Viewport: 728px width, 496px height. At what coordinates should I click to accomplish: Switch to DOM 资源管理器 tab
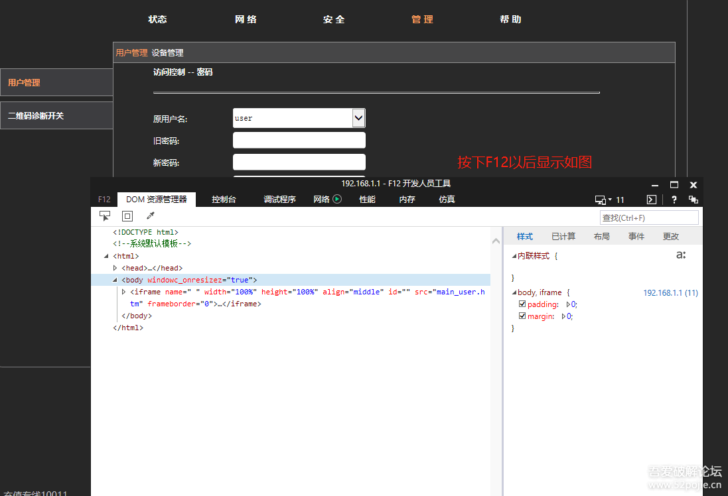pos(157,200)
